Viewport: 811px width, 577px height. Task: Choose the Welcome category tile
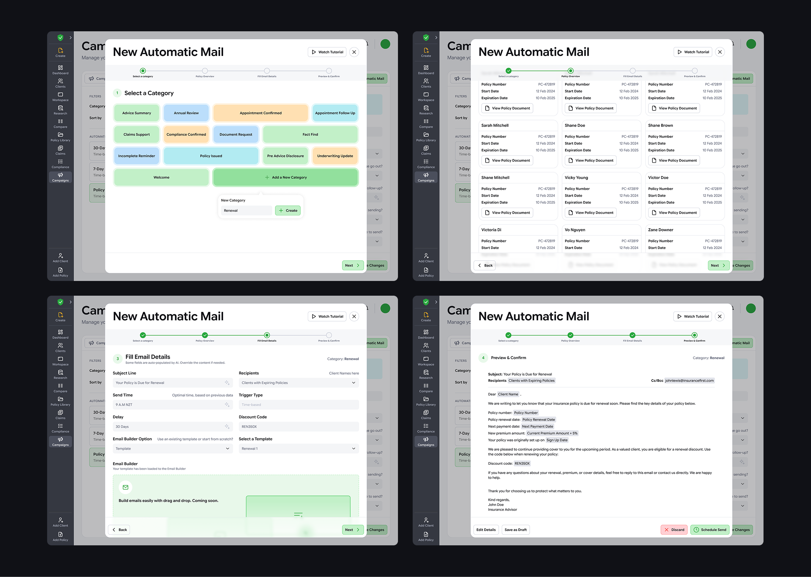click(x=161, y=177)
